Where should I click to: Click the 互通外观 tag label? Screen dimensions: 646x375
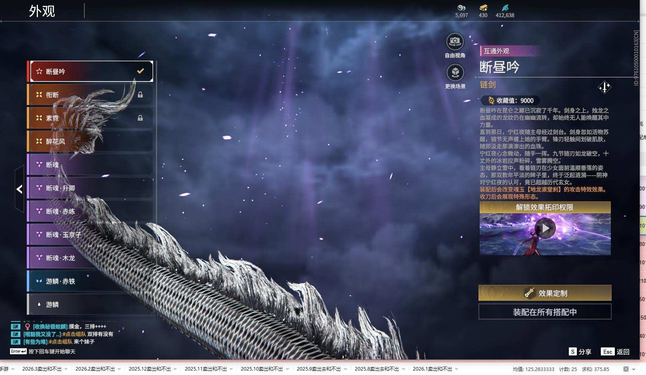pos(496,51)
